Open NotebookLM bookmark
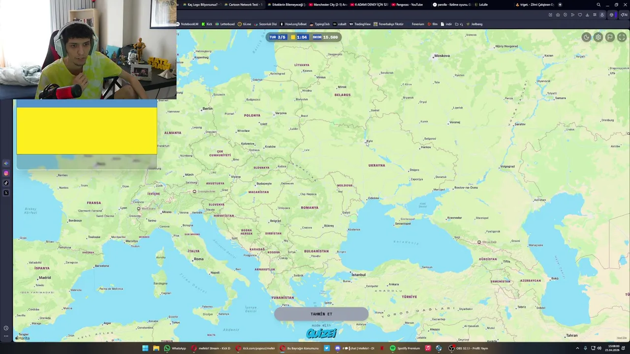The height and width of the screenshot is (354, 630). click(x=187, y=24)
